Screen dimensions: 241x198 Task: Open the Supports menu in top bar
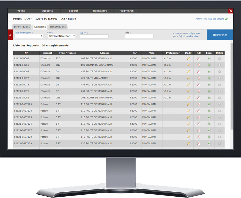(x=47, y=11)
